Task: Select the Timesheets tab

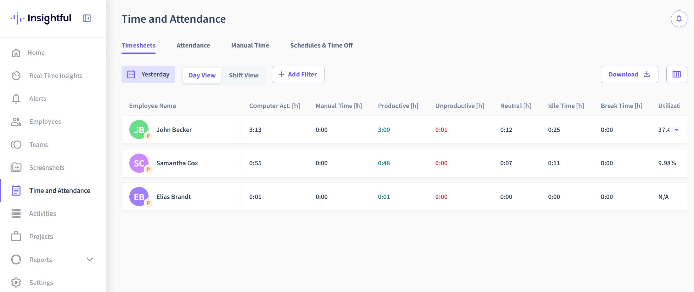Action: click(x=138, y=45)
